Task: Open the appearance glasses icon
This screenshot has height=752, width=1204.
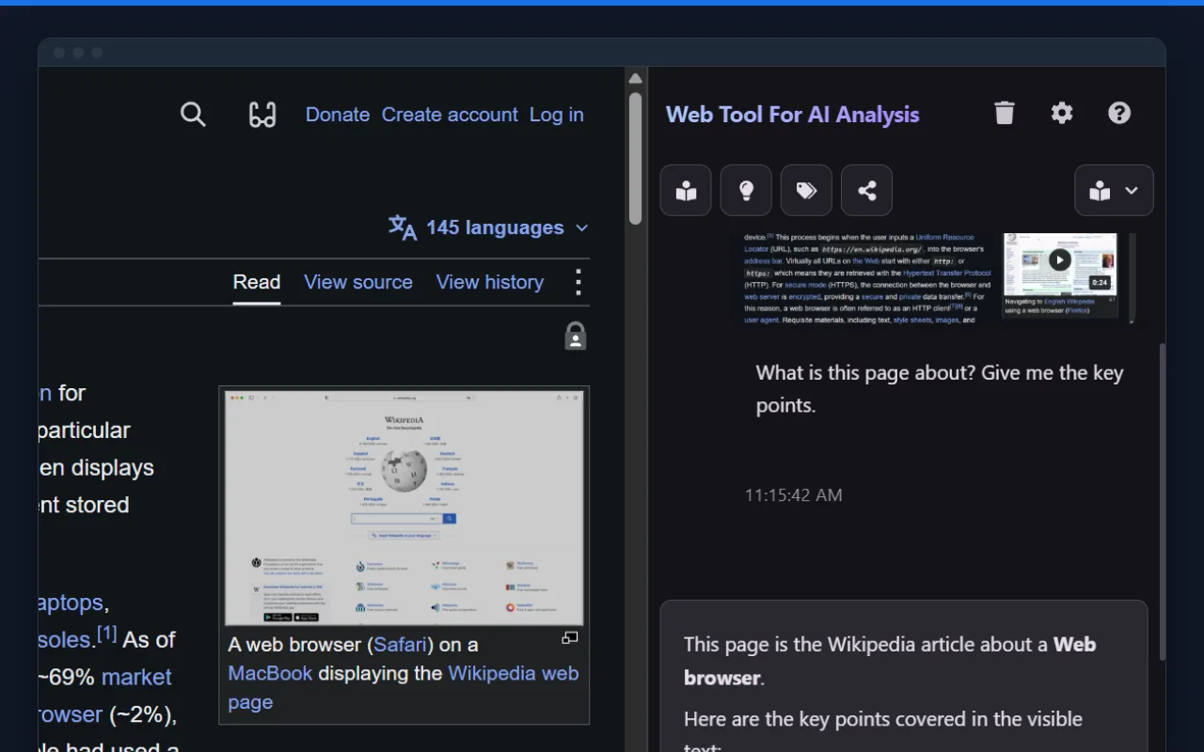Action: point(262,115)
